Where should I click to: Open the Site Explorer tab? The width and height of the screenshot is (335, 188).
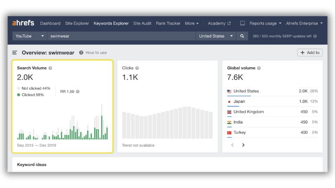click(77, 23)
